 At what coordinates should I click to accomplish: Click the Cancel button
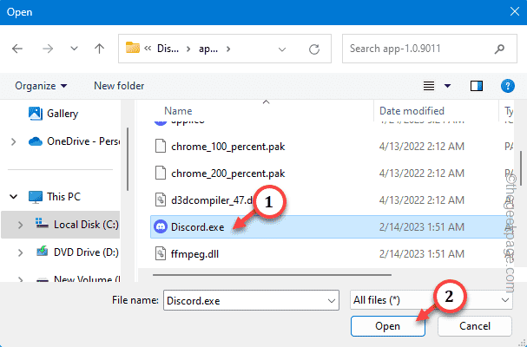coord(475,326)
